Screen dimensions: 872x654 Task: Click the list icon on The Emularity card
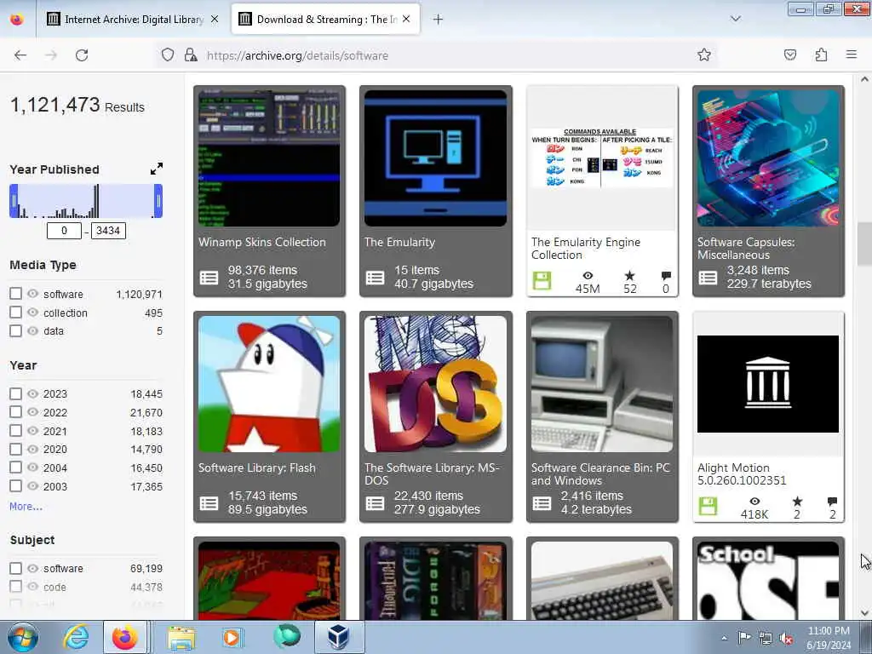pyautogui.click(x=375, y=278)
